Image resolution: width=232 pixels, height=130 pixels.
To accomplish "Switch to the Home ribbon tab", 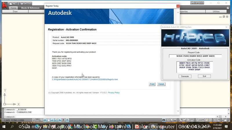I will (x=14, y=8).
